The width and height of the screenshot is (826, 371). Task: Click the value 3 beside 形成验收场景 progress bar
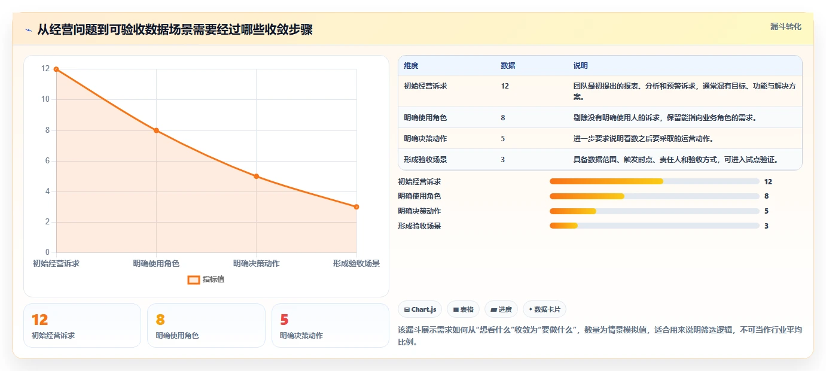coord(766,226)
